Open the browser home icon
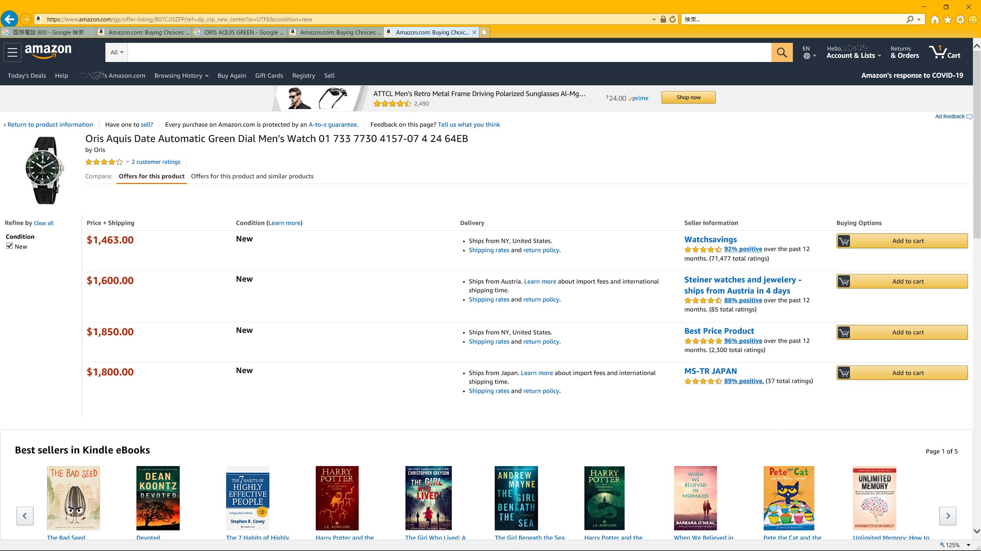Viewport: 981px width, 551px height. tap(935, 20)
